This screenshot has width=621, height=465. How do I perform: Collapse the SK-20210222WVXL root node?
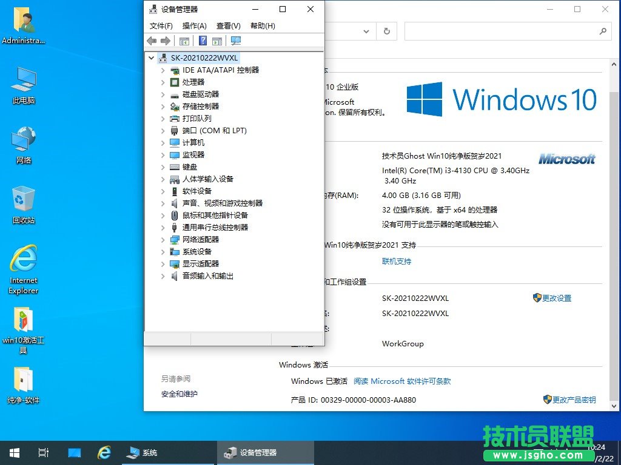pos(152,58)
